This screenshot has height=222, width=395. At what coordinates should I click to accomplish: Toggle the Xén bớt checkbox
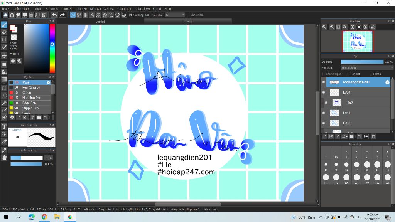click(x=348, y=74)
